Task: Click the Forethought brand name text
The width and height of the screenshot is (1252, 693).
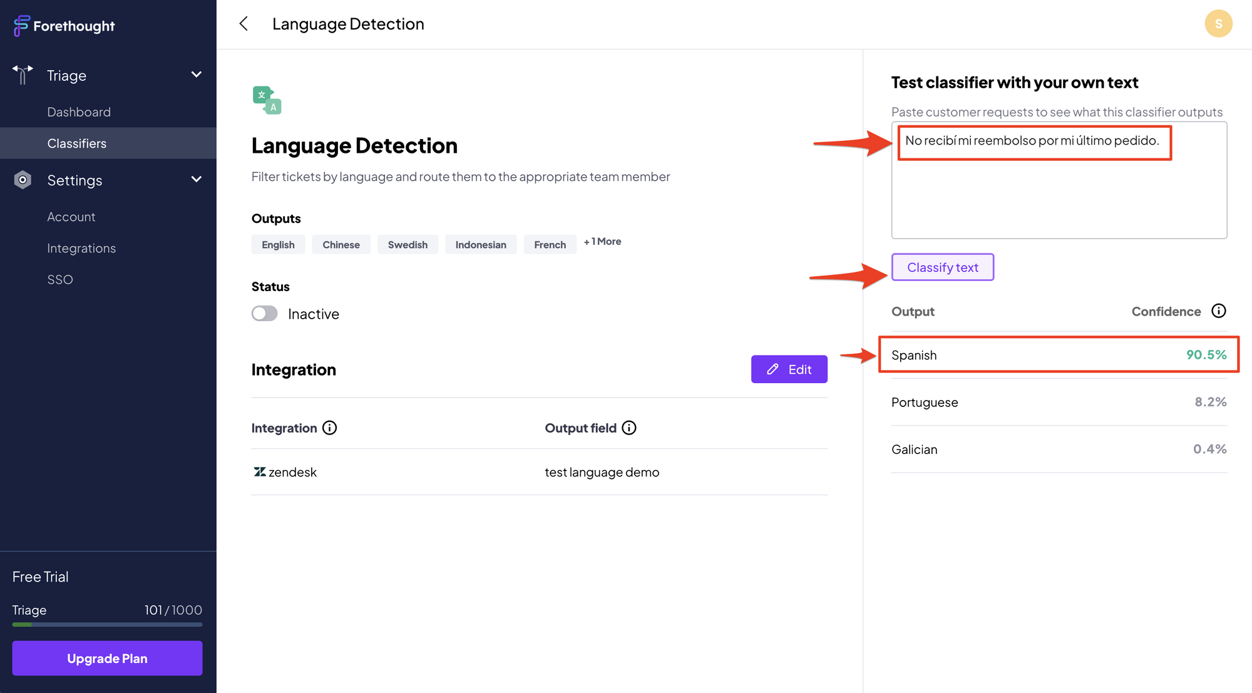Action: tap(74, 26)
